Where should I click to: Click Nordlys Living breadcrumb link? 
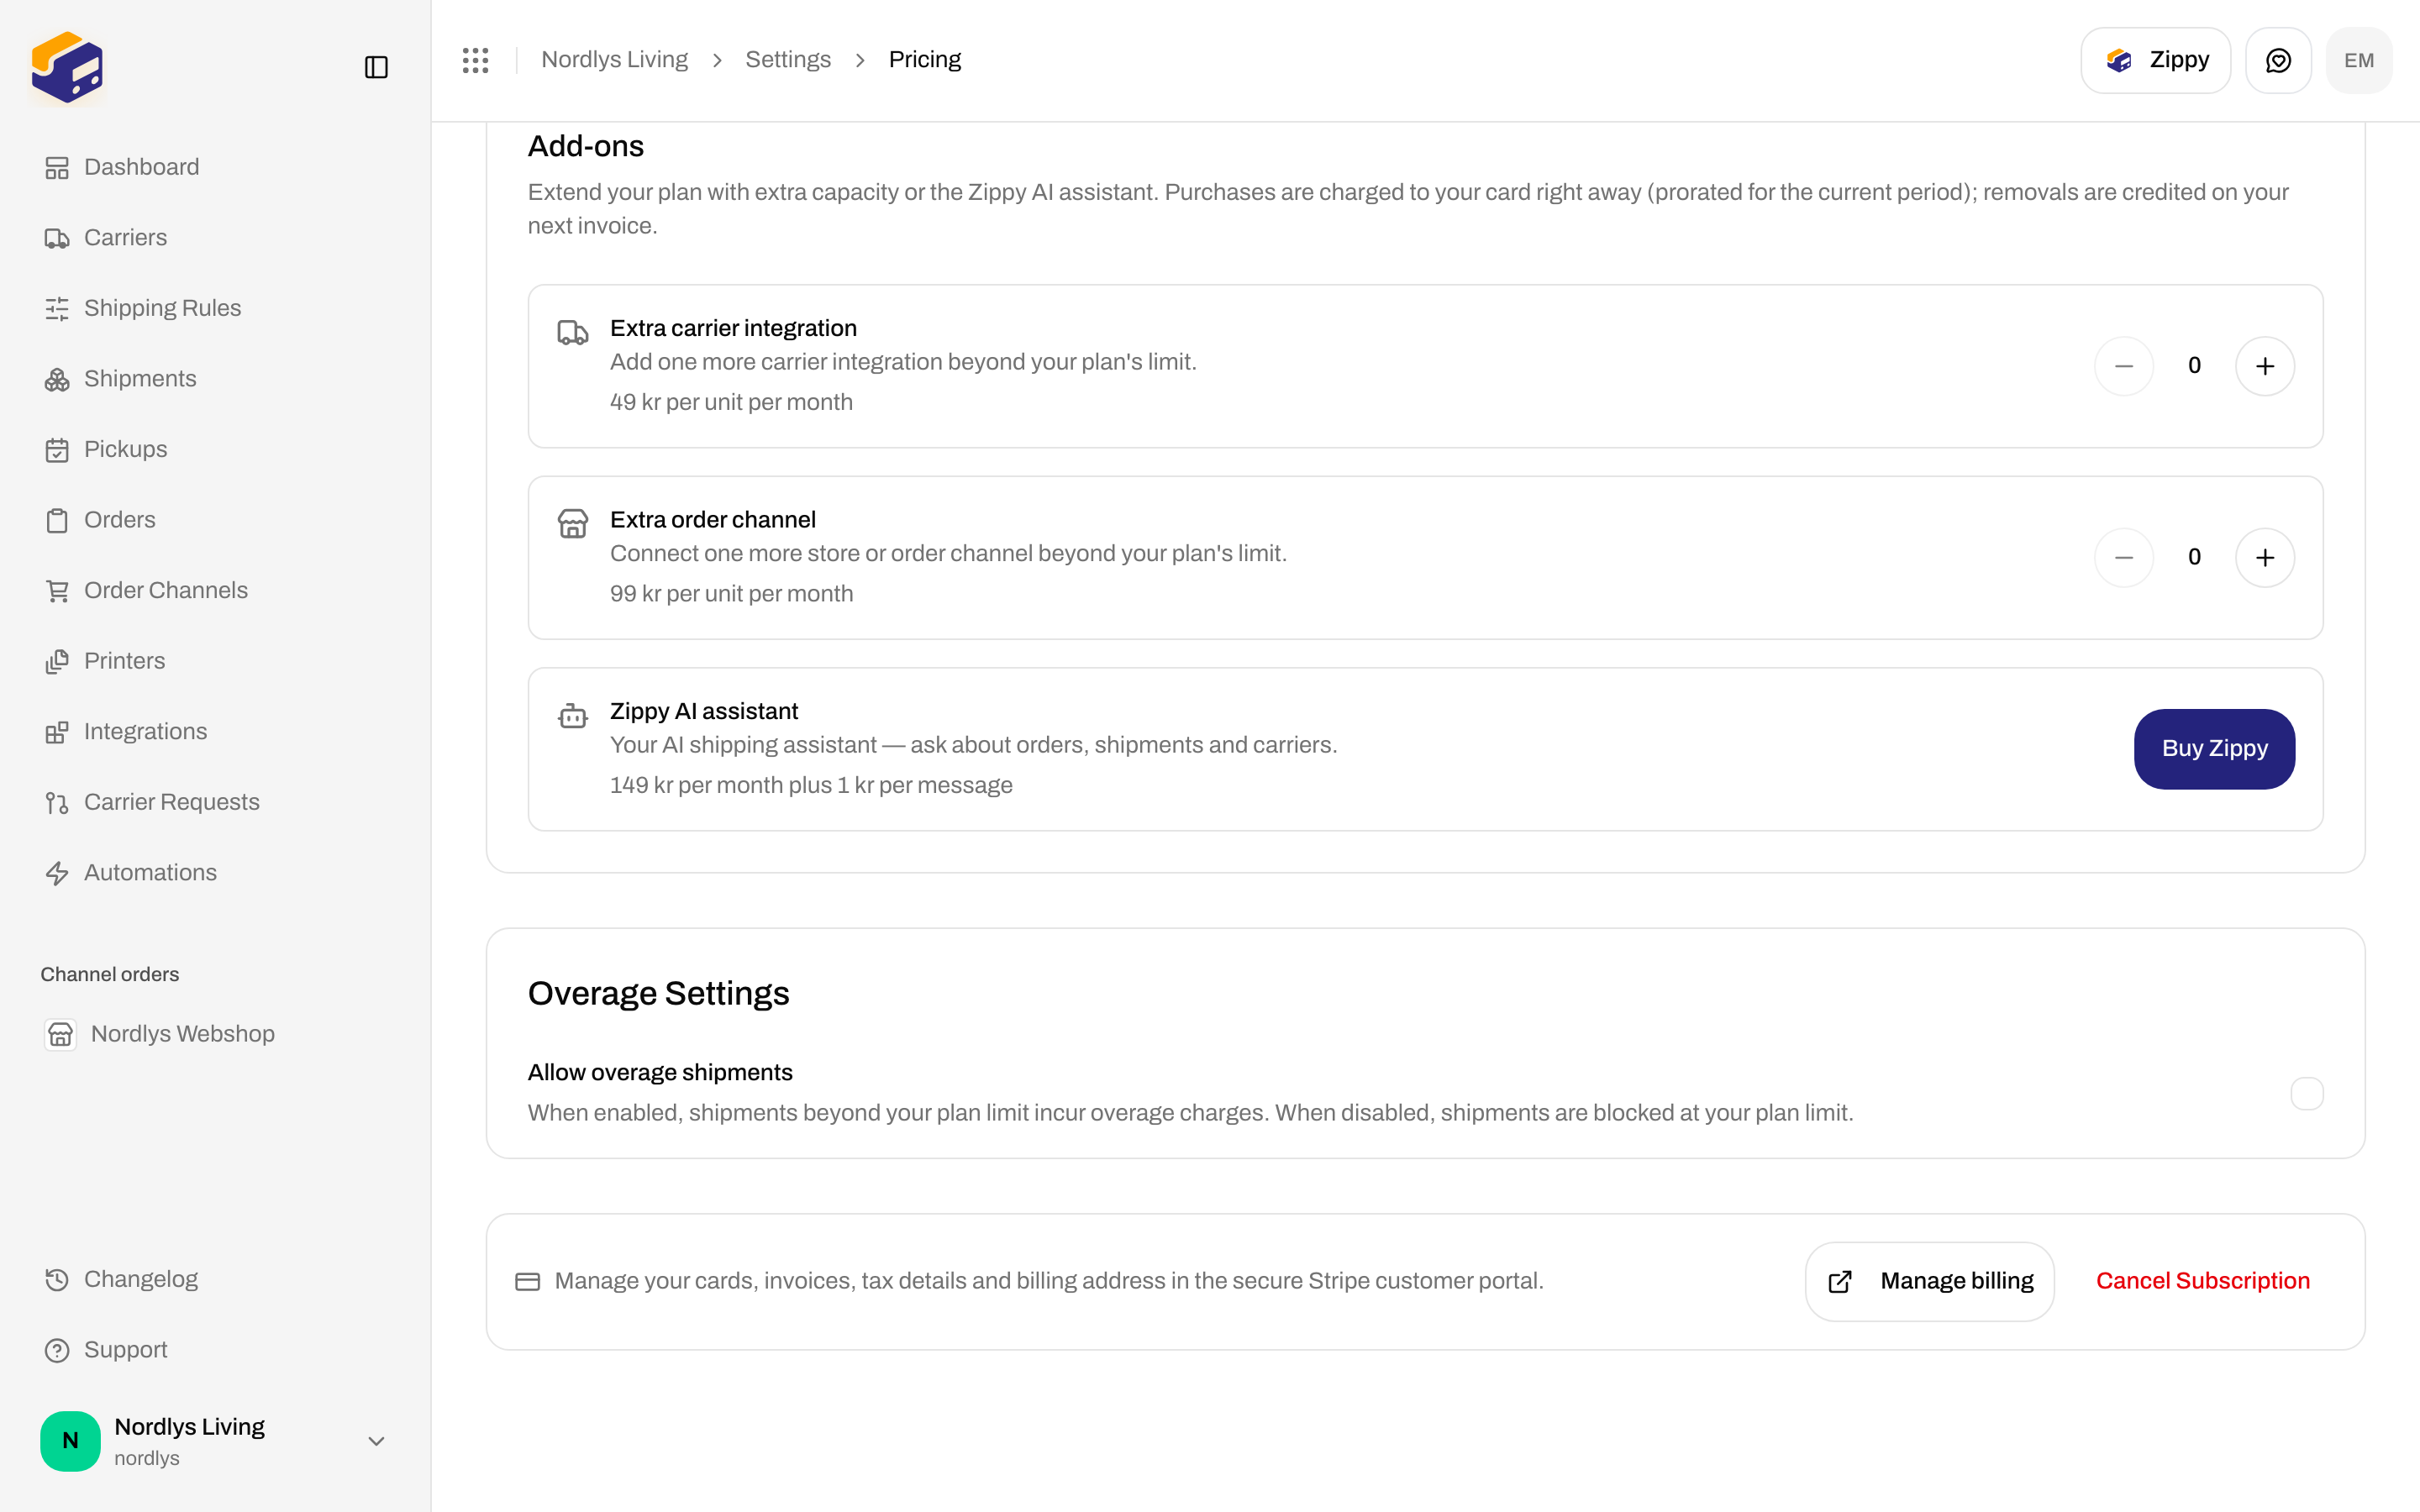pyautogui.click(x=614, y=60)
